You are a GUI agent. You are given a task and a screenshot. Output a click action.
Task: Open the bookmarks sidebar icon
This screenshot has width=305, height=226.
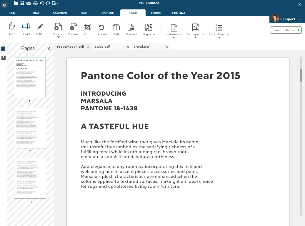pyautogui.click(x=4, y=58)
